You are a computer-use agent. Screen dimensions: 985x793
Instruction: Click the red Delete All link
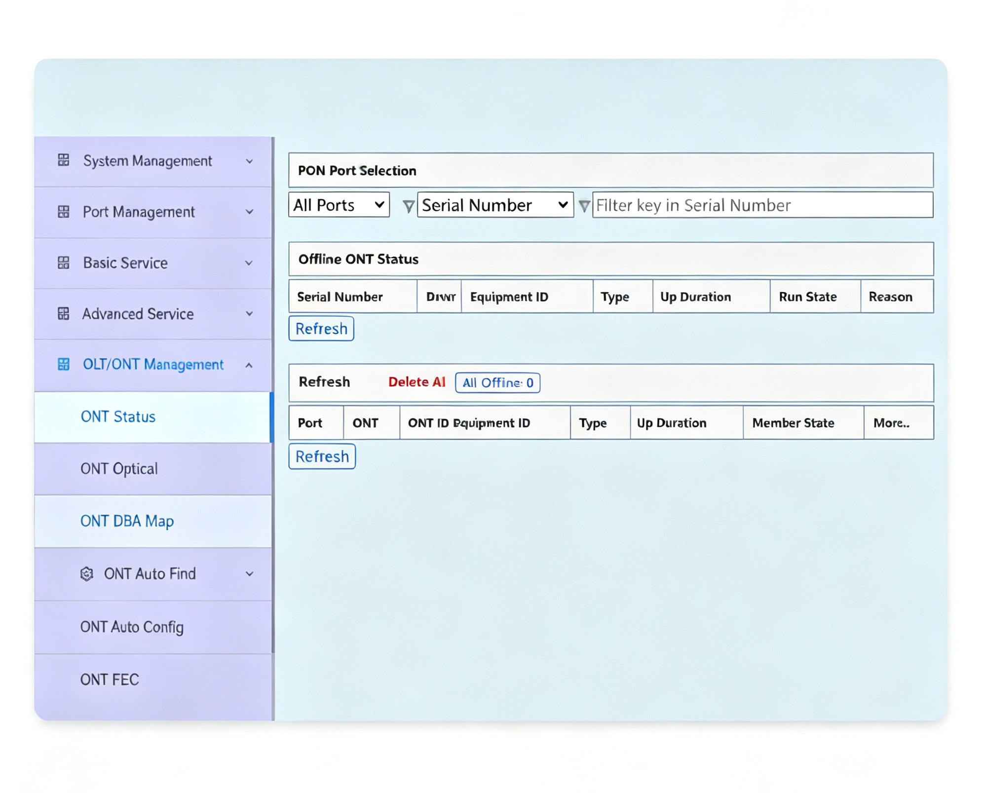[417, 382]
